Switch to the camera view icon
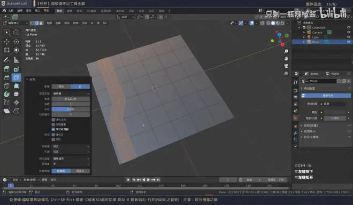Image resolution: width=353 pixels, height=205 pixels. pyautogui.click(x=286, y=66)
